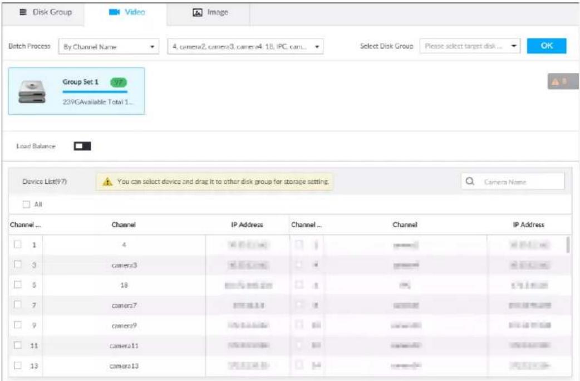Select the Group Set 1 card
The width and height of the screenshot is (580, 381).
(x=77, y=91)
